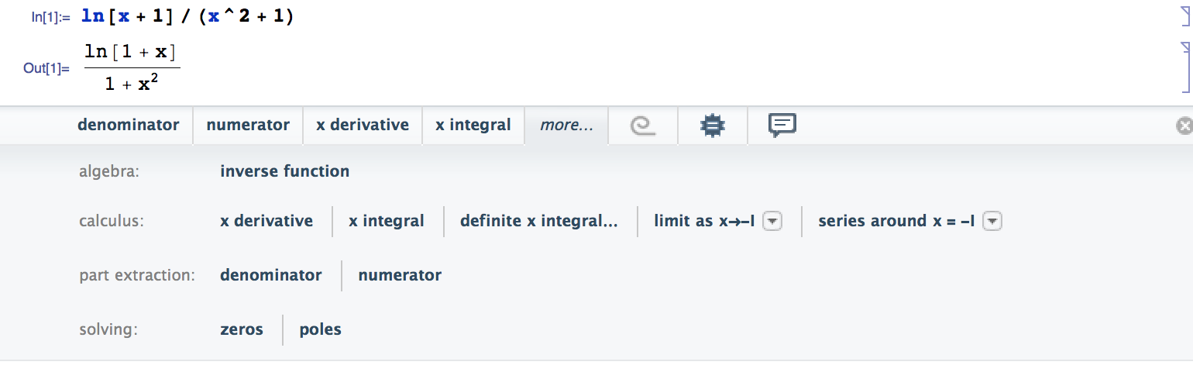Find poles in the solving row
Image resolution: width=1193 pixels, height=372 pixels.
[320, 329]
